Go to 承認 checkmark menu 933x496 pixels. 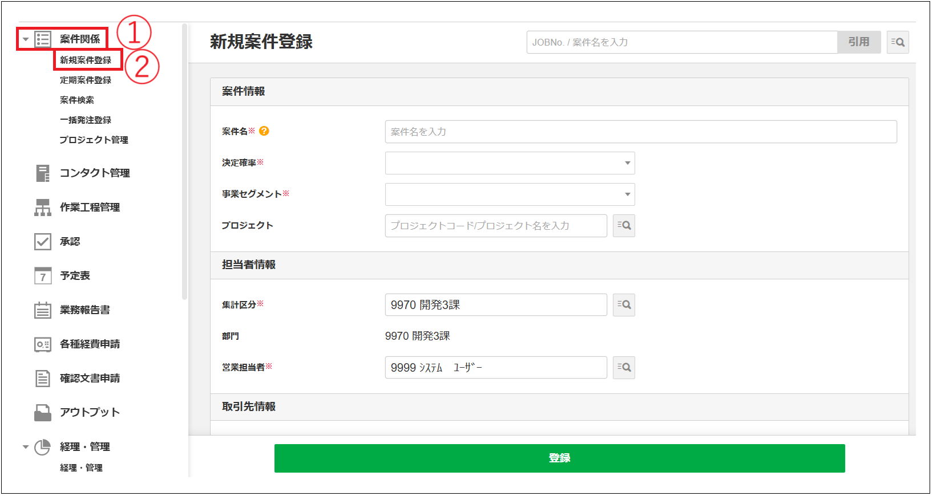70,242
